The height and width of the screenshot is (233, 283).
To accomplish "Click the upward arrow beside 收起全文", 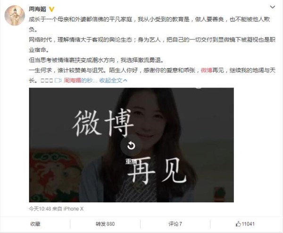I will point(125,80).
